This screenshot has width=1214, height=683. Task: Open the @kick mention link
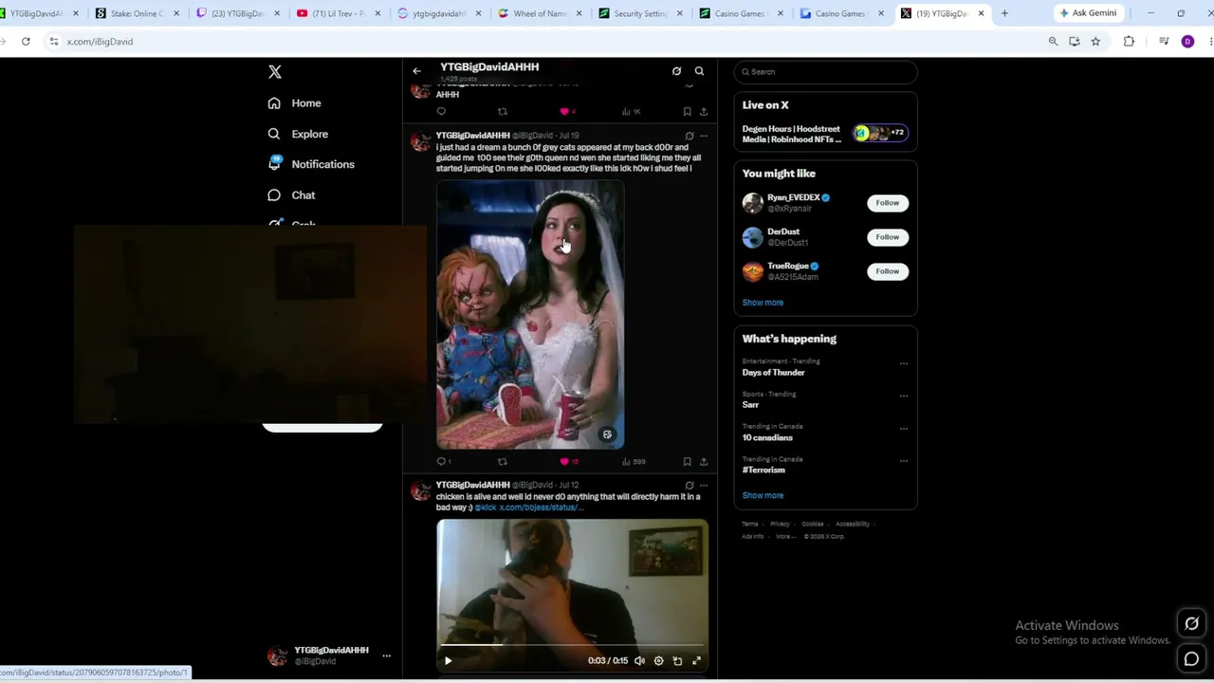coord(486,508)
